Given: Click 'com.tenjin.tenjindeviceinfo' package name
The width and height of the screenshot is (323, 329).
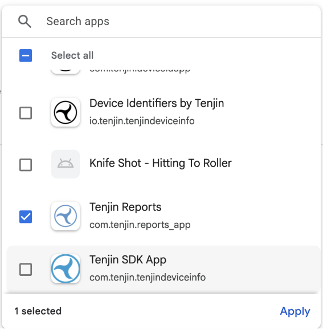Looking at the screenshot, I should (148, 277).
